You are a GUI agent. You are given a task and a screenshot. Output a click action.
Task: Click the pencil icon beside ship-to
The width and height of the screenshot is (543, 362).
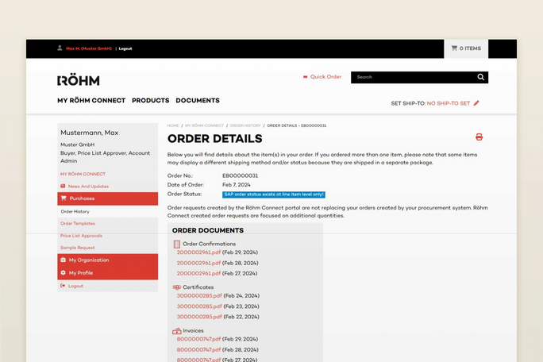tap(476, 103)
